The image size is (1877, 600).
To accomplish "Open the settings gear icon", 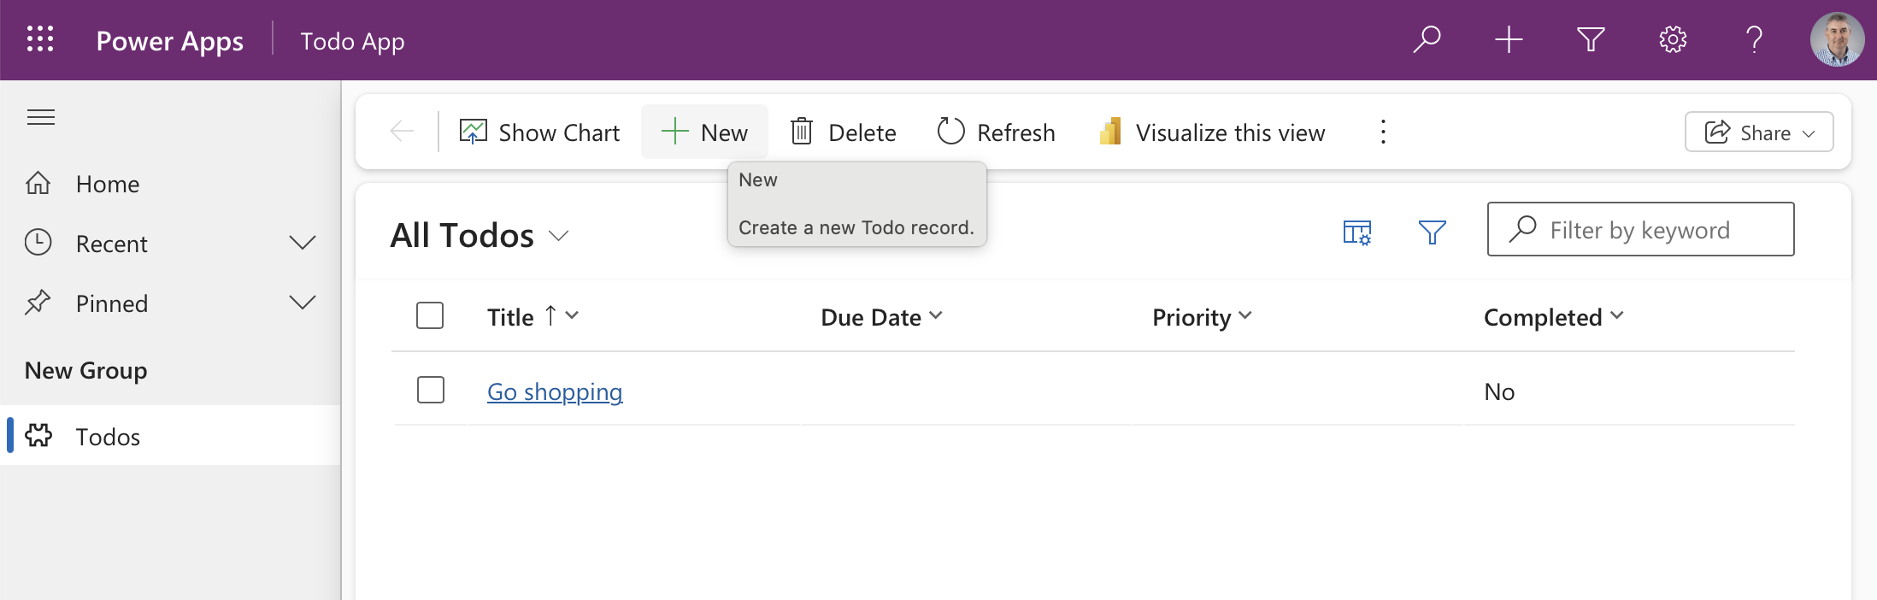I will [1673, 39].
